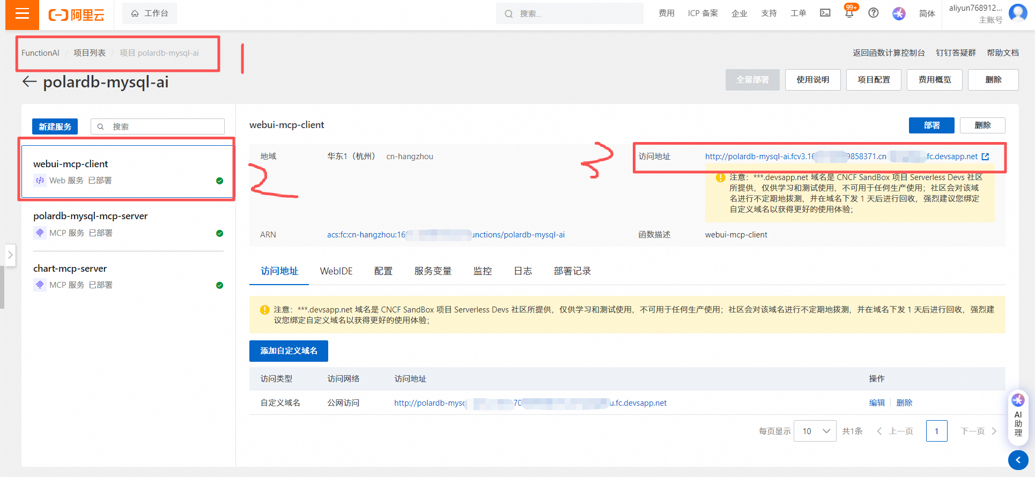
Task: Go to 项目列表 breadcrumb
Action: 90,53
